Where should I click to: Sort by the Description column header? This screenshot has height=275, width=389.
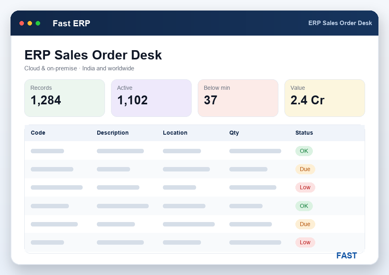113,133
